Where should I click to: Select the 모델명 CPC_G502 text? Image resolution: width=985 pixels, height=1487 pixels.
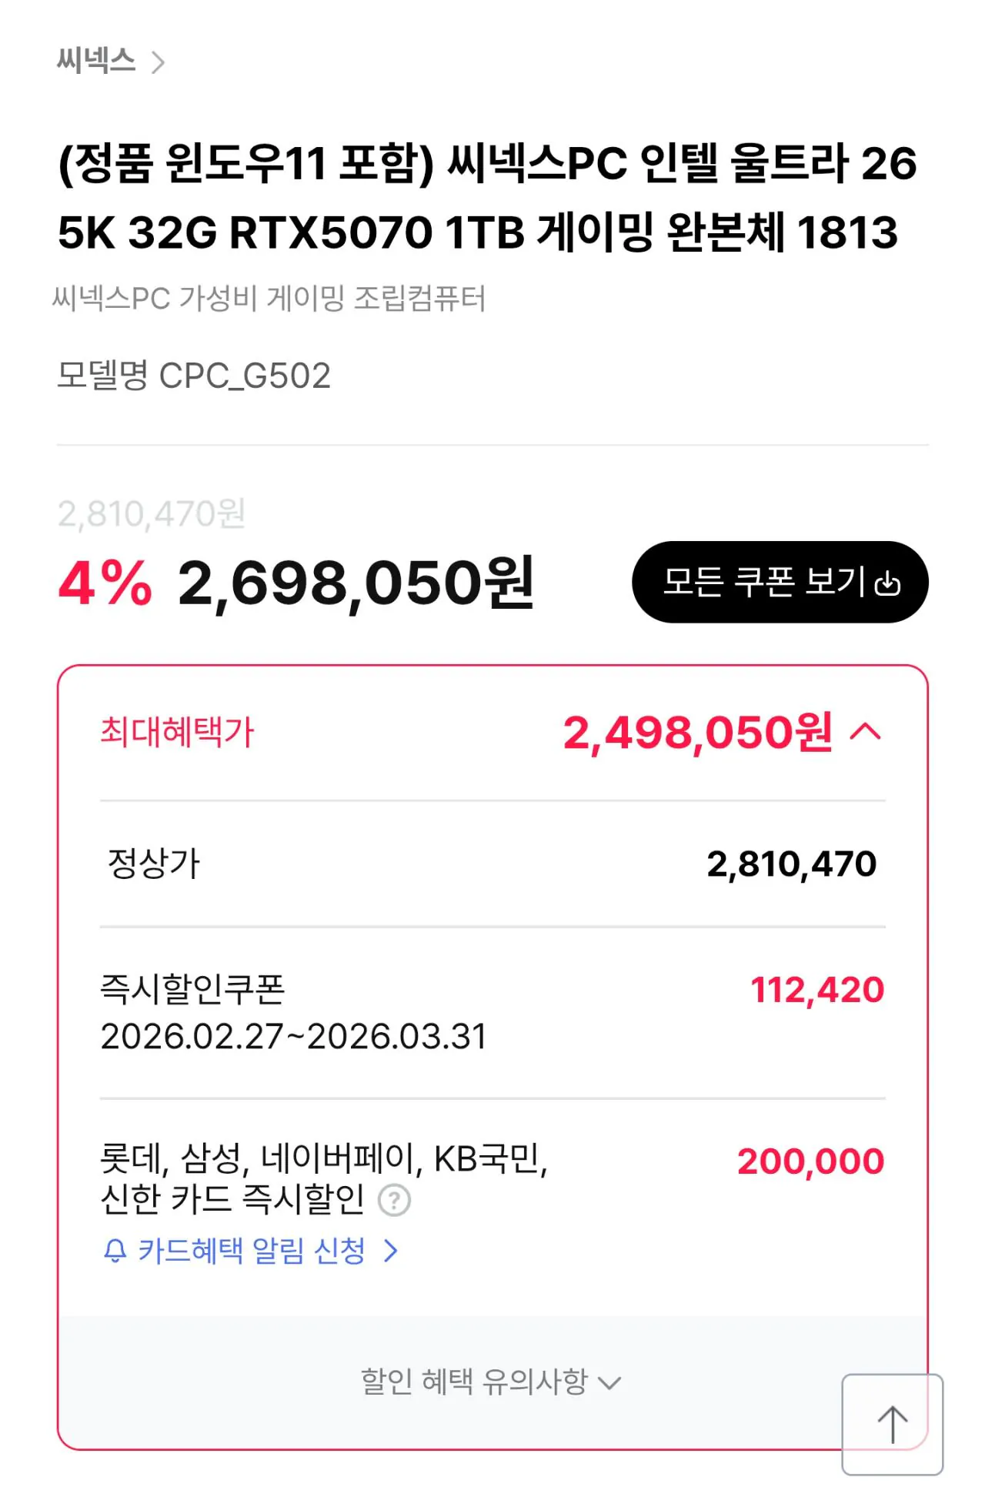194,376
